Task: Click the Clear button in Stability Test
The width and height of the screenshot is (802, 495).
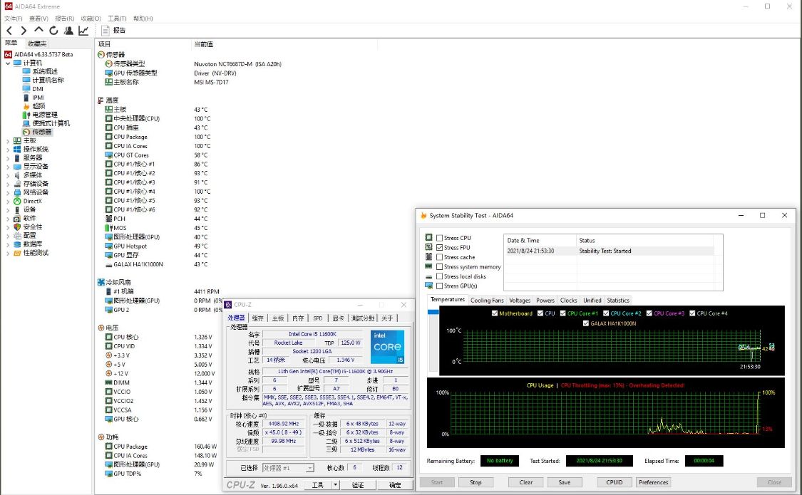Action: pyautogui.click(x=526, y=482)
